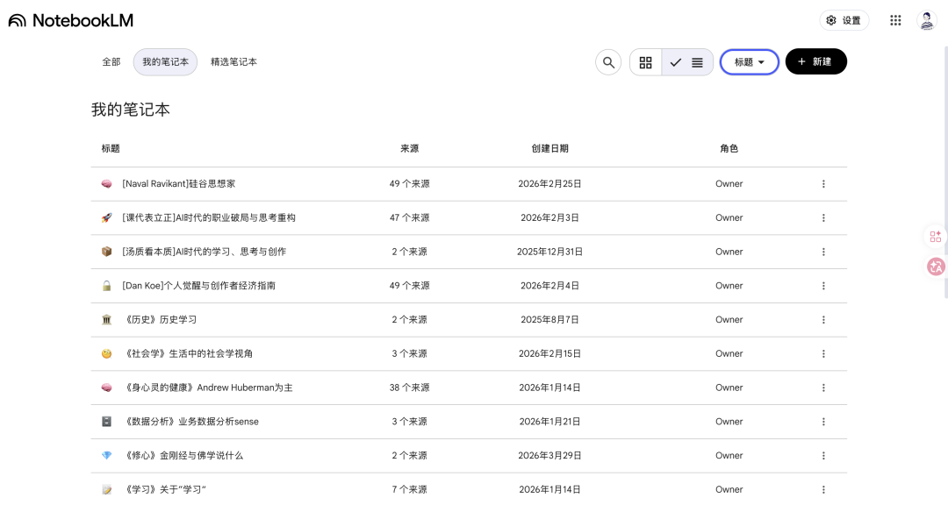
Task: Click the 2025年8月7日 date cell
Action: coord(549,319)
